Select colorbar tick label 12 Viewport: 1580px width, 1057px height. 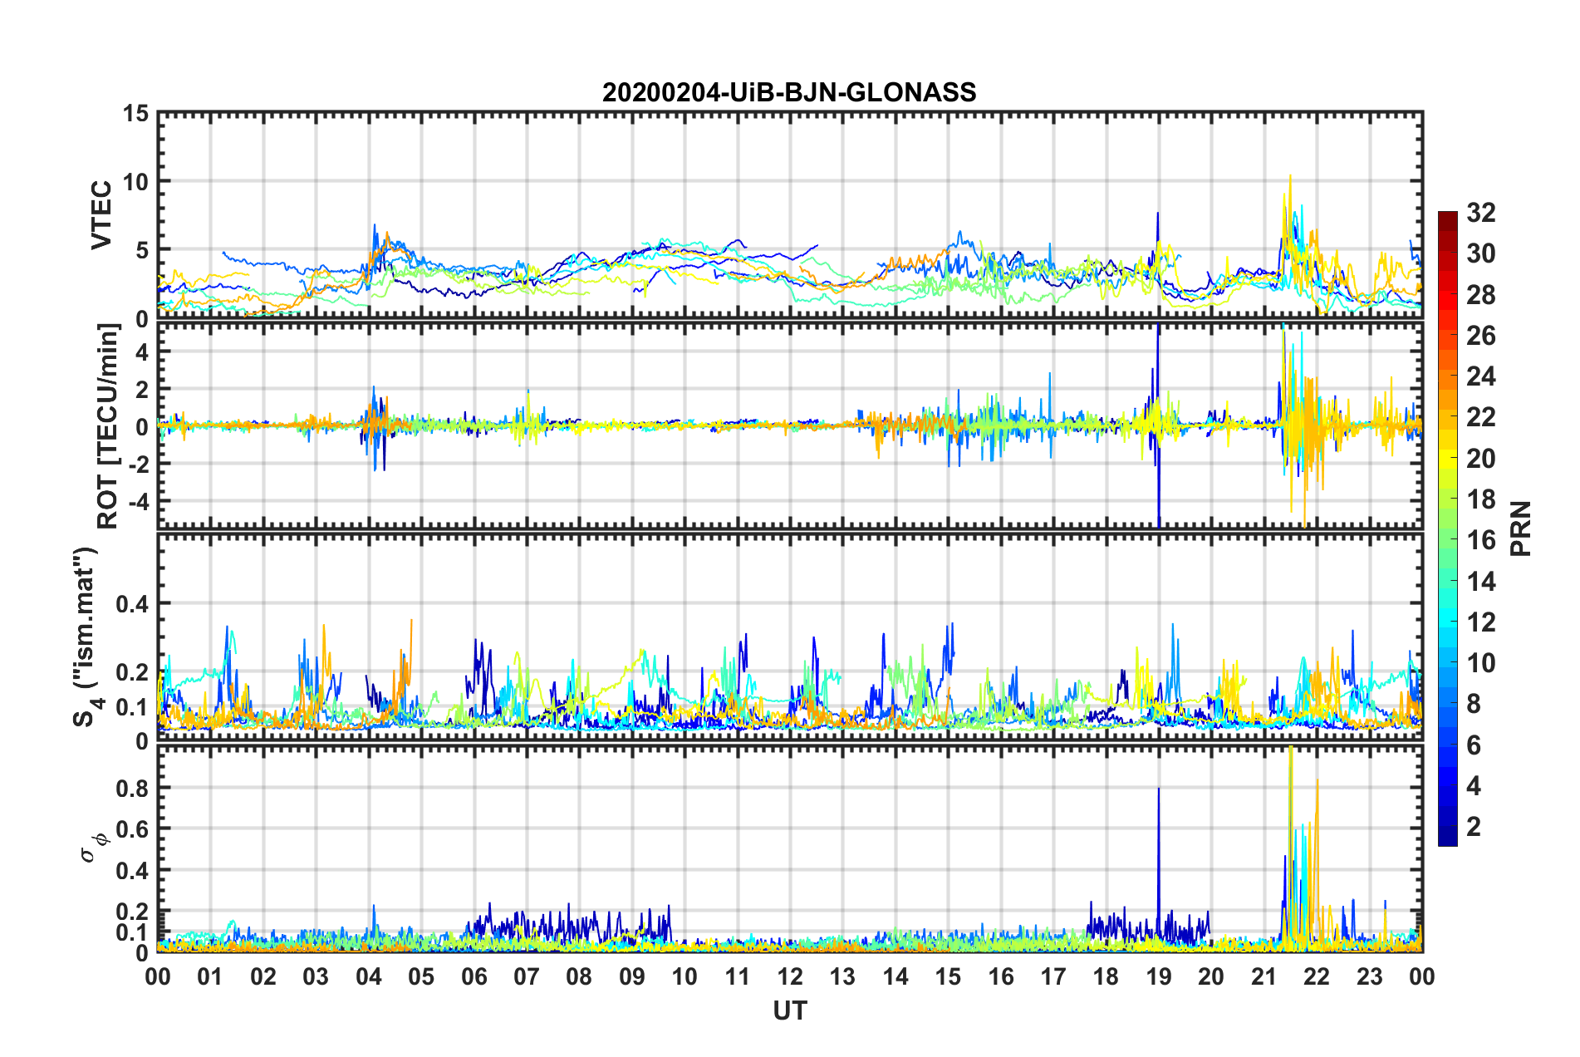coord(1480,622)
